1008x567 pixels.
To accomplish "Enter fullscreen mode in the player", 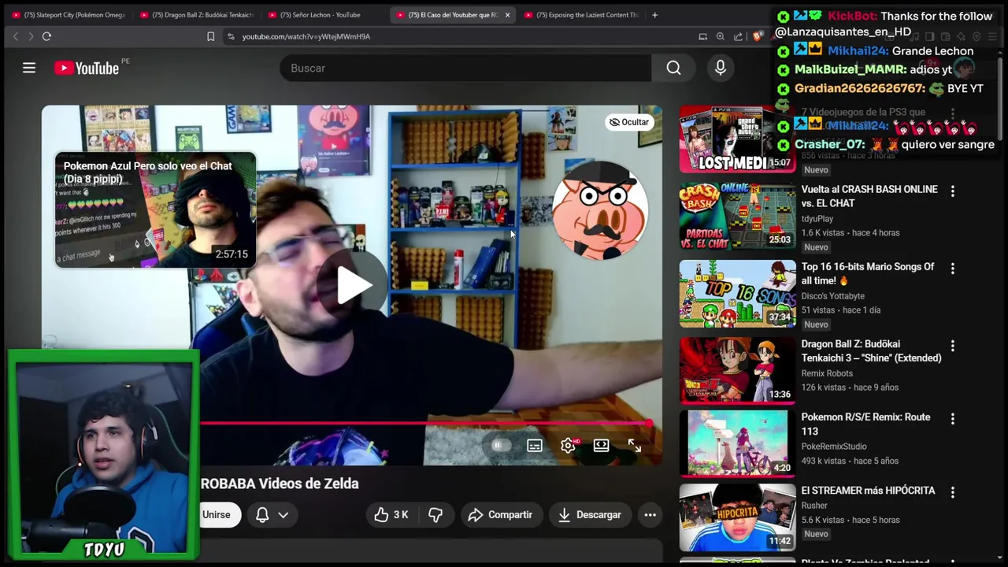I will point(634,446).
